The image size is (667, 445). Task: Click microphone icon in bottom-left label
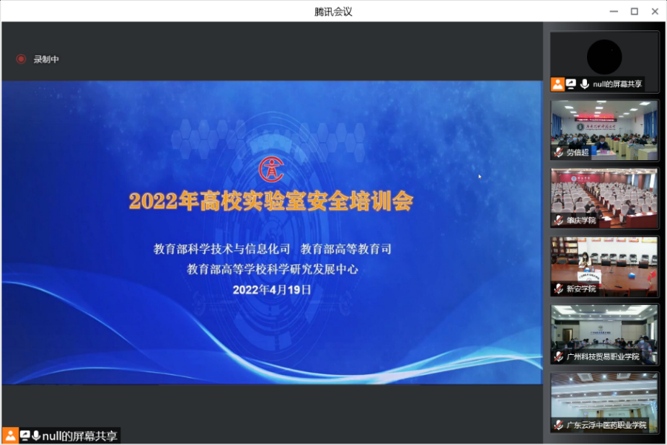pyautogui.click(x=36, y=436)
